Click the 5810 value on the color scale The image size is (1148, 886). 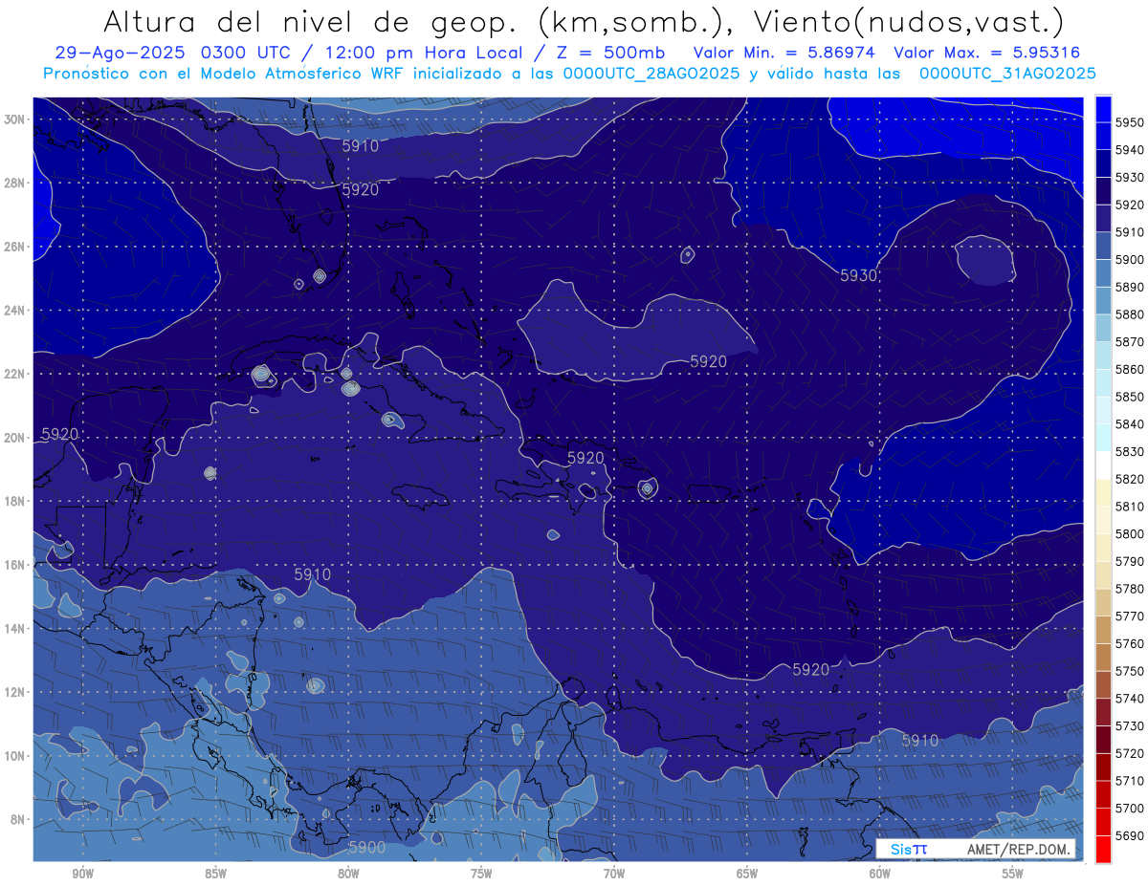tap(1130, 507)
